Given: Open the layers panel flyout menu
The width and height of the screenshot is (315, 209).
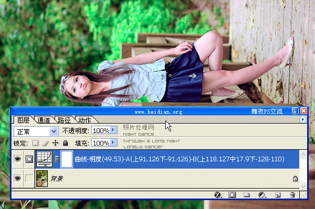Looking at the screenshot, I should click(x=302, y=119).
